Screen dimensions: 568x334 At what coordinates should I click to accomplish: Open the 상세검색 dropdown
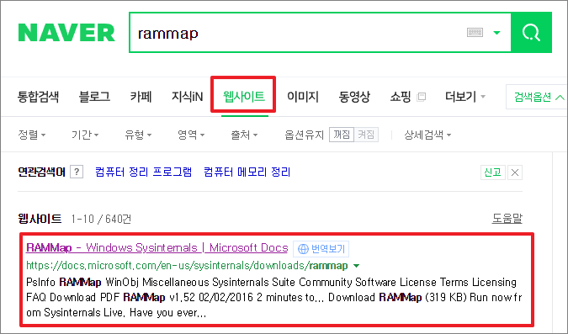pos(427,135)
